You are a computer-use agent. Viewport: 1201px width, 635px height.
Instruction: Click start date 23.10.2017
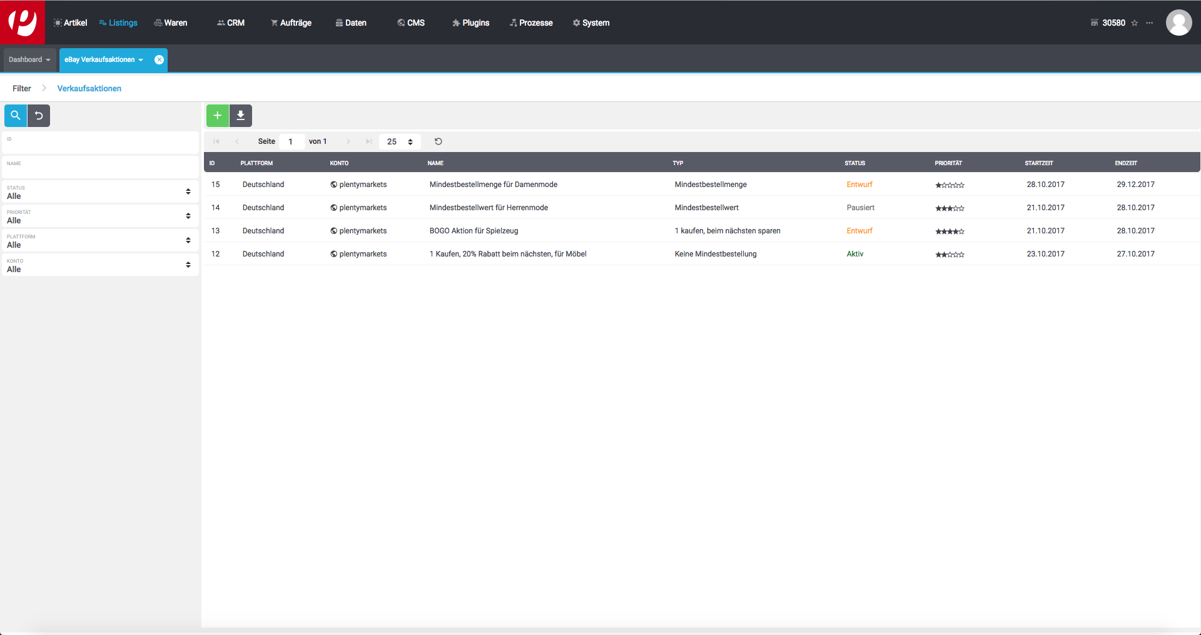click(x=1046, y=254)
